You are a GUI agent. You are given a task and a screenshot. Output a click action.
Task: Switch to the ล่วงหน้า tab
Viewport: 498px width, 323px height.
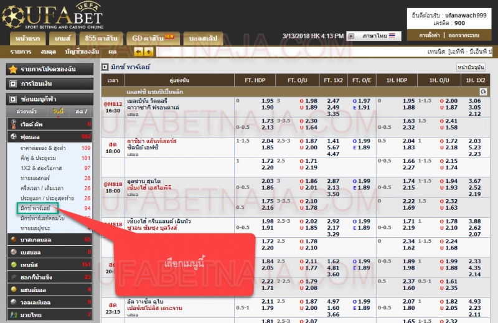26,111
